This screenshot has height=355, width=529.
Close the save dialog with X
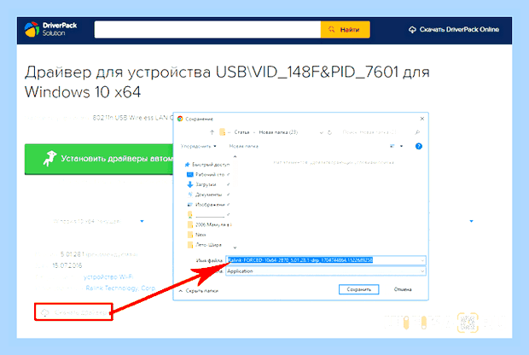[x=421, y=119]
